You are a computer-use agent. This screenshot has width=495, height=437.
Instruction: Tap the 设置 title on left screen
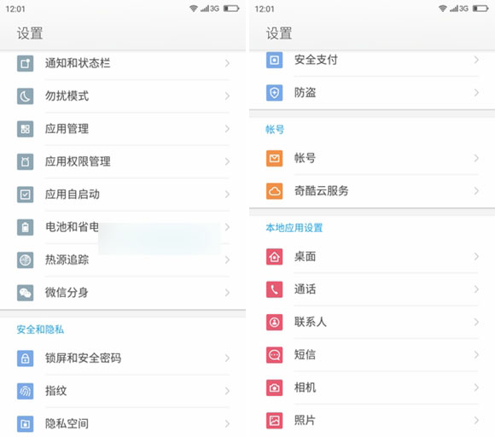pos(30,33)
